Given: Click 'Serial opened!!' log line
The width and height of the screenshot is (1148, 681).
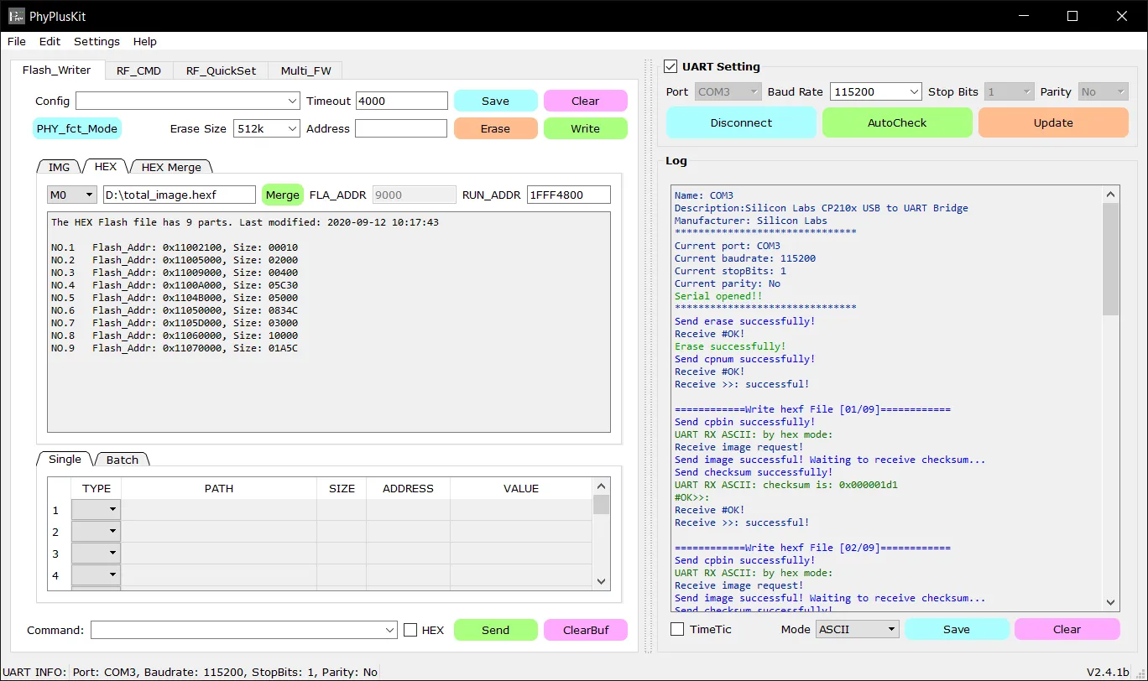Looking at the screenshot, I should (718, 296).
